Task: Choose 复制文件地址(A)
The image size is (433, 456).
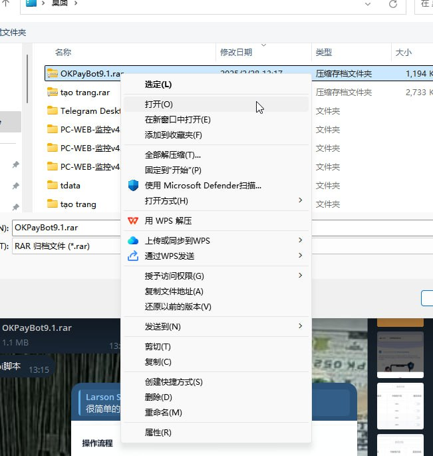Action: (216, 292)
